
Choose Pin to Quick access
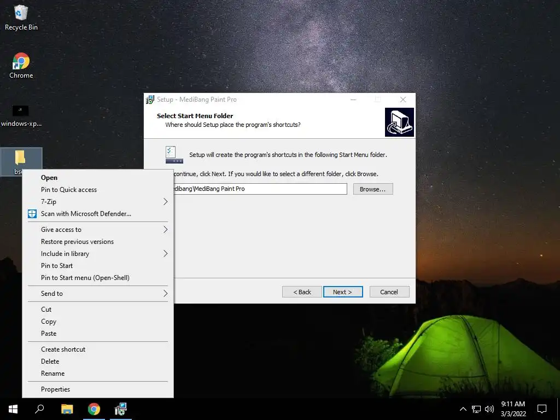click(x=98, y=190)
